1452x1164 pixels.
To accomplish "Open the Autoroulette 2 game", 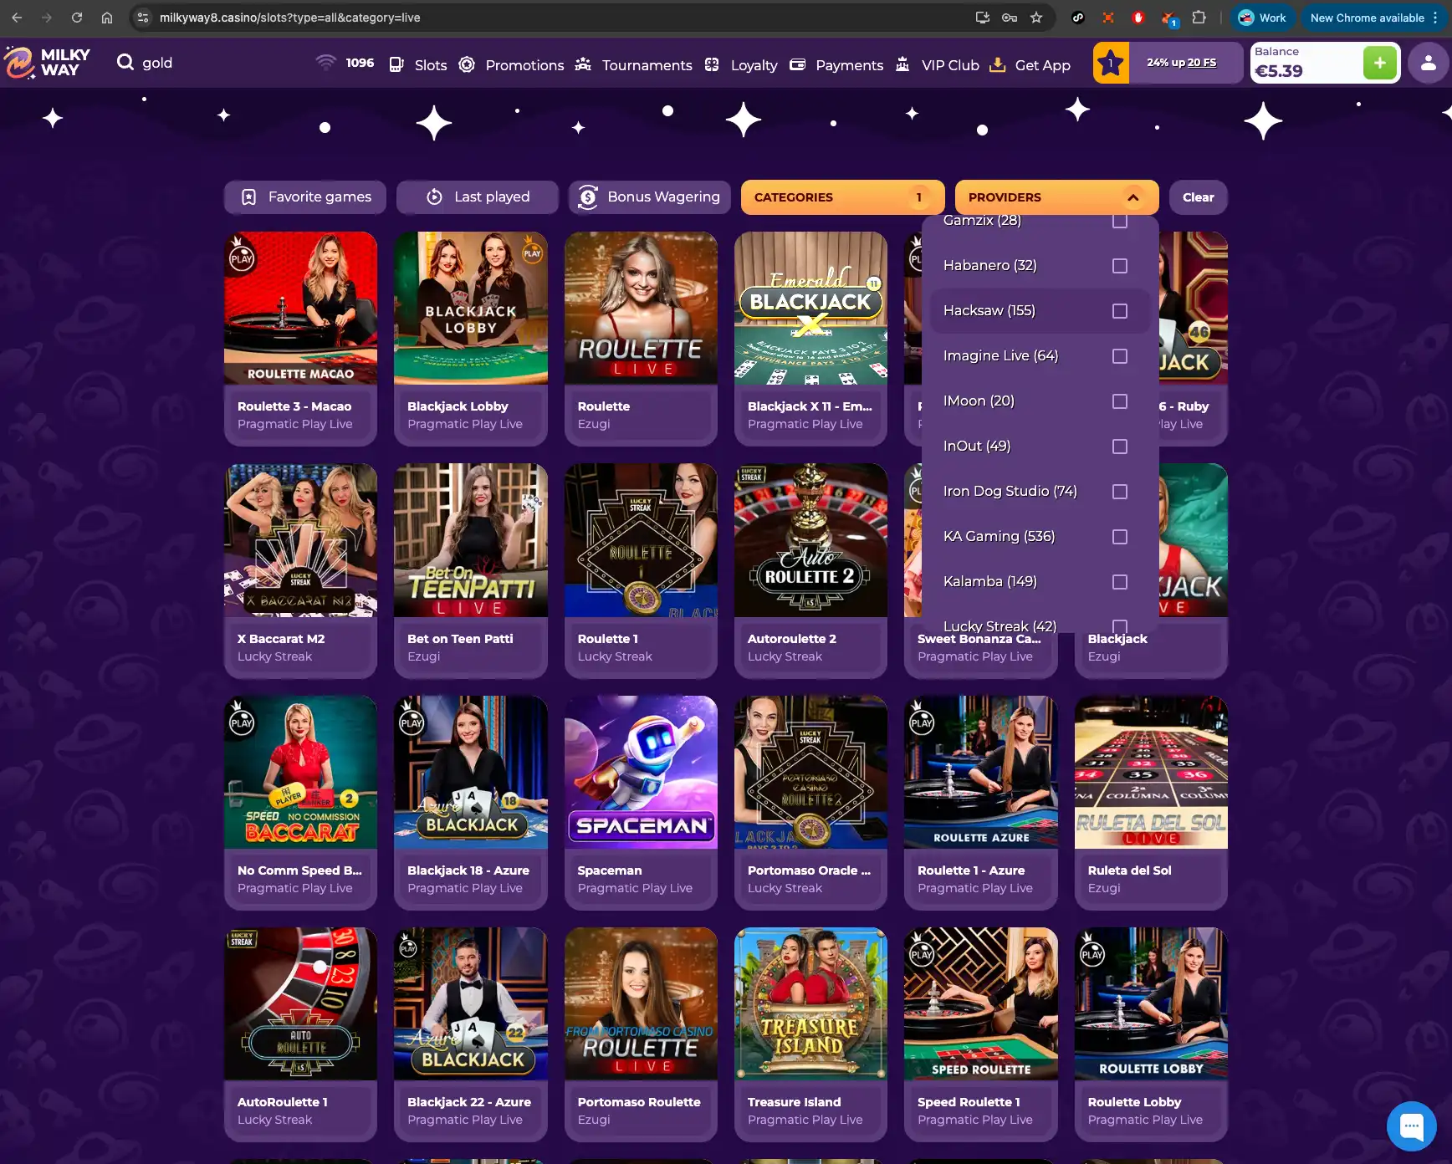I will (810, 570).
